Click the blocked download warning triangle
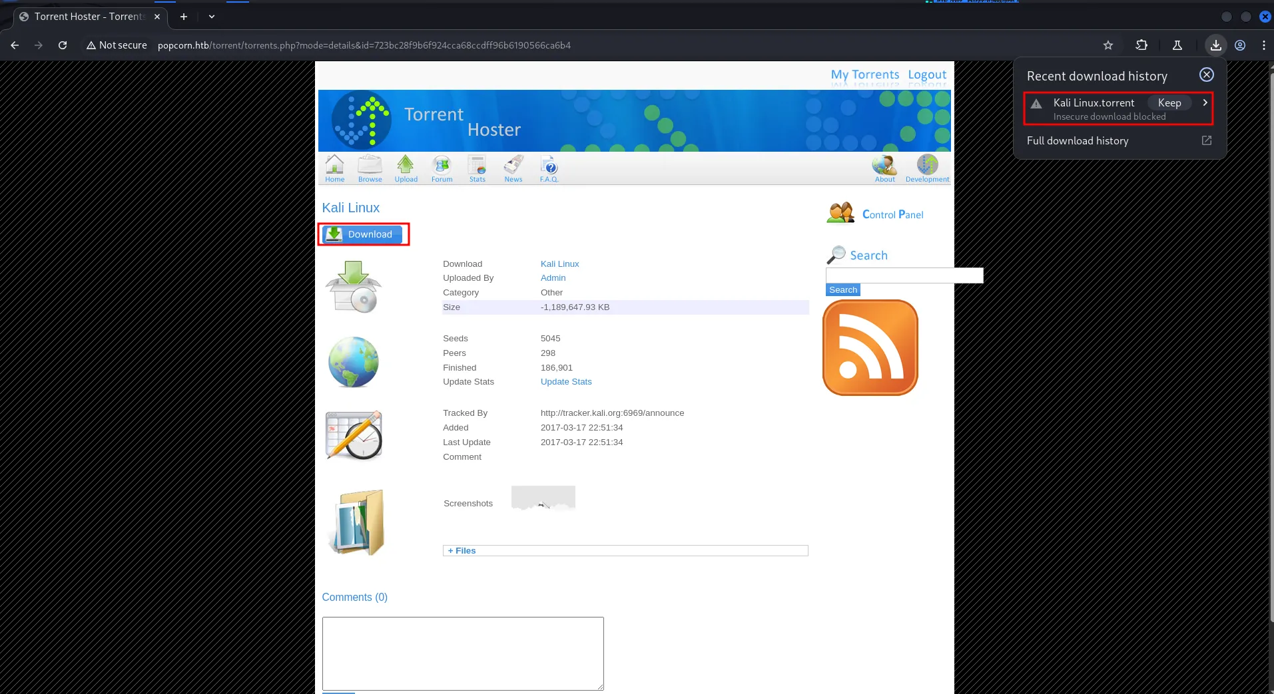This screenshot has width=1274, height=694. click(x=1036, y=104)
